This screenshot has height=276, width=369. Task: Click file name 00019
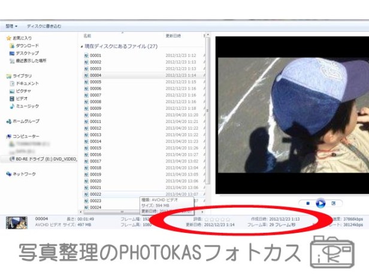(96, 175)
